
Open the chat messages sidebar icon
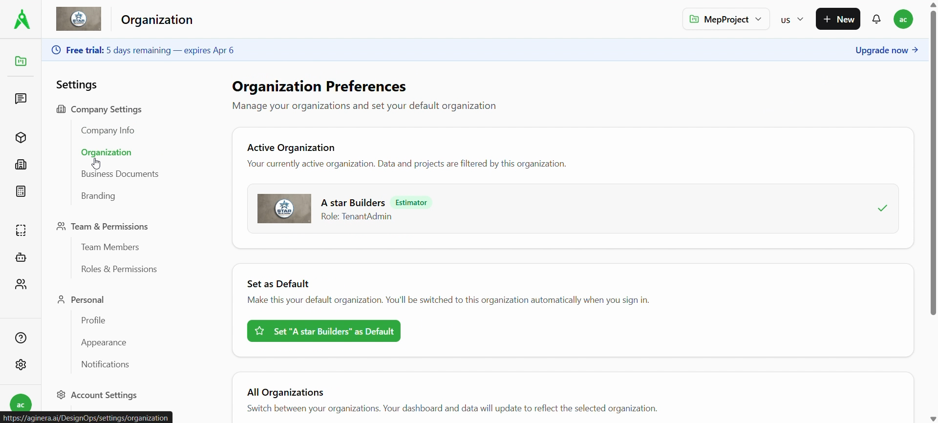[21, 99]
